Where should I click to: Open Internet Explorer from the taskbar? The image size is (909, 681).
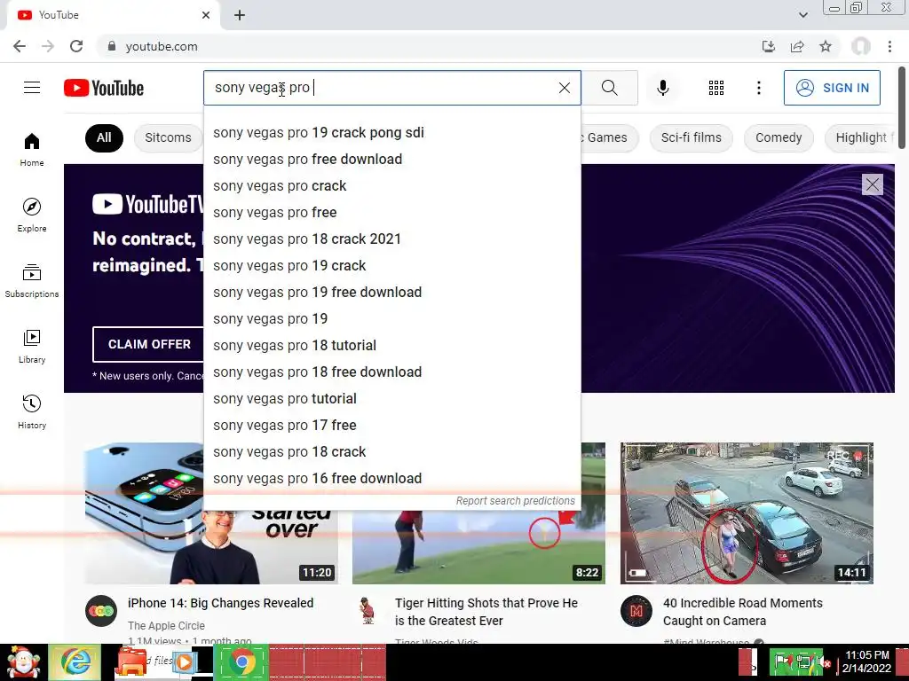click(75, 662)
